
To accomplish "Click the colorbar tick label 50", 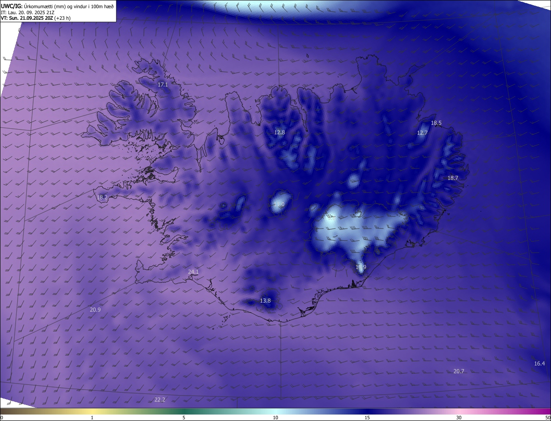I will [x=548, y=418].
